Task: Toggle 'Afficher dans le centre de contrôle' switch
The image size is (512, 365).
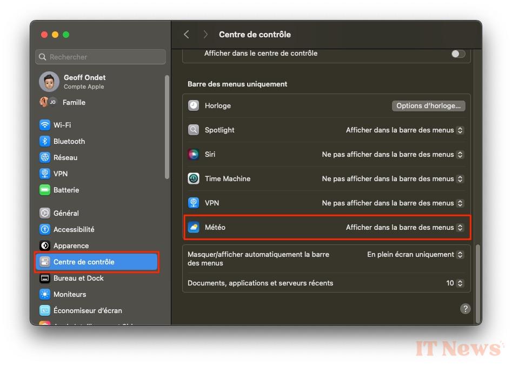Action: click(458, 54)
